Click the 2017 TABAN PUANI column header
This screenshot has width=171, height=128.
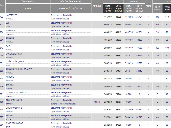[x=129, y=8]
